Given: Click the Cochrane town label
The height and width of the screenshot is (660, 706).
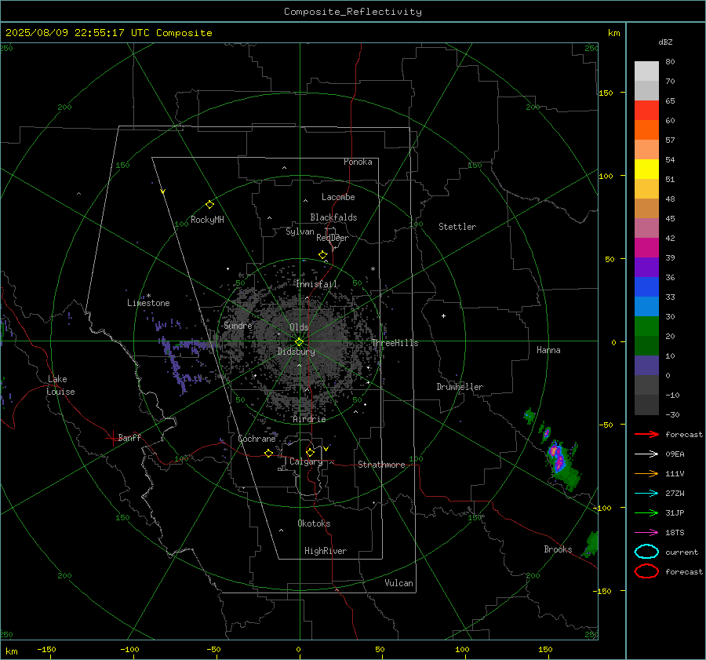Looking at the screenshot, I should pyautogui.click(x=257, y=439).
